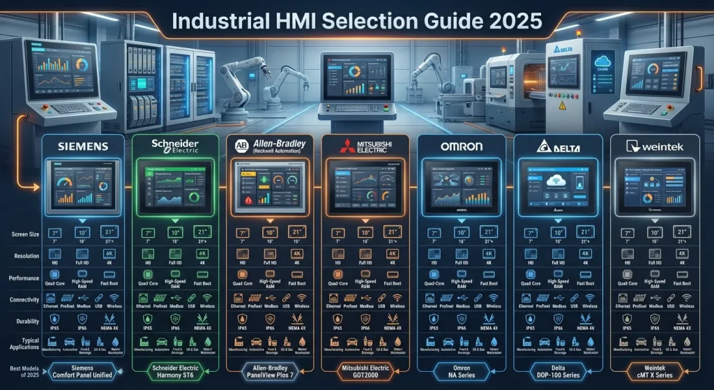This screenshot has width=714, height=390.
Task: Select the Allen-Bradley PanelView Plus 7 label
Action: 269,371
